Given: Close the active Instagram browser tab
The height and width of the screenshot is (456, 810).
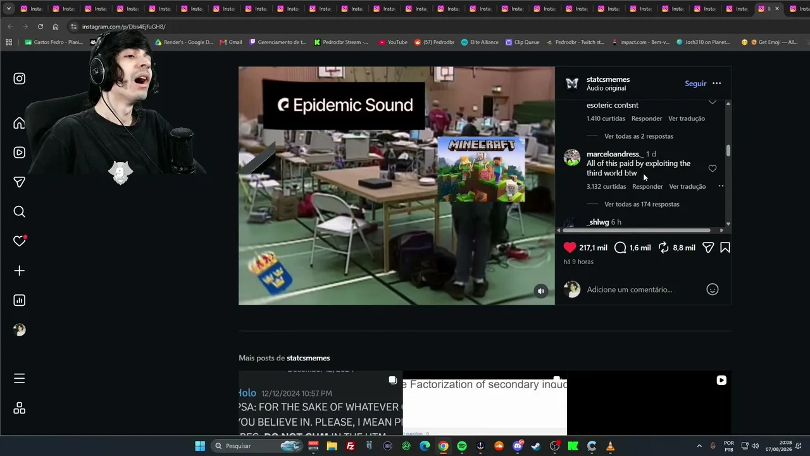Looking at the screenshot, I should click(x=777, y=9).
